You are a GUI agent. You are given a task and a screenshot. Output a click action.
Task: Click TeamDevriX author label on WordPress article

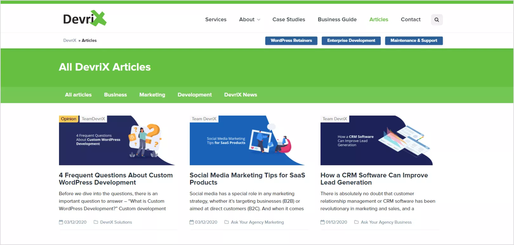93,119
